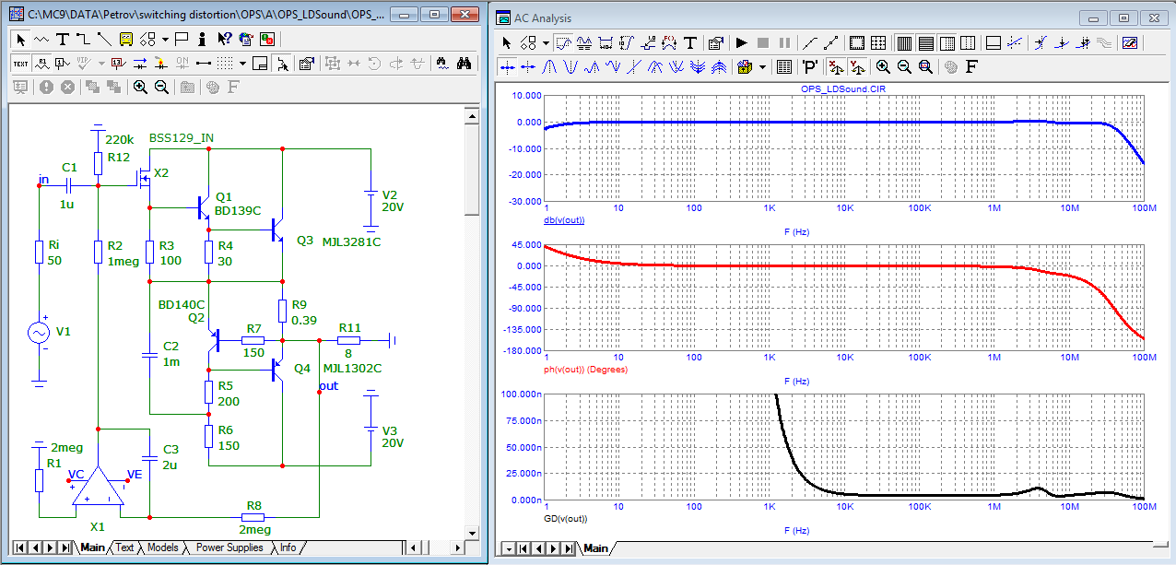
Task: Toggle grid text display button
Action: [21, 63]
